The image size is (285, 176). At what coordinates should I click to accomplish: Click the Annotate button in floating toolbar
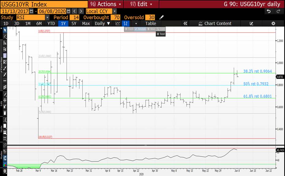(140, 29)
